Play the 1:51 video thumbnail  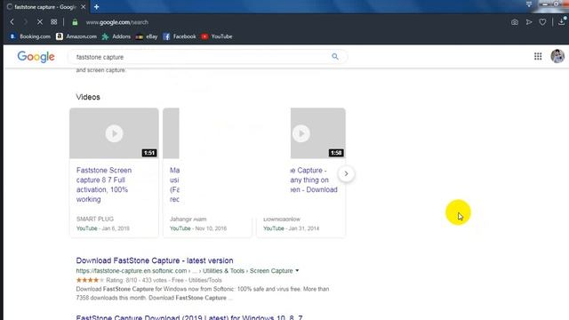click(x=114, y=133)
